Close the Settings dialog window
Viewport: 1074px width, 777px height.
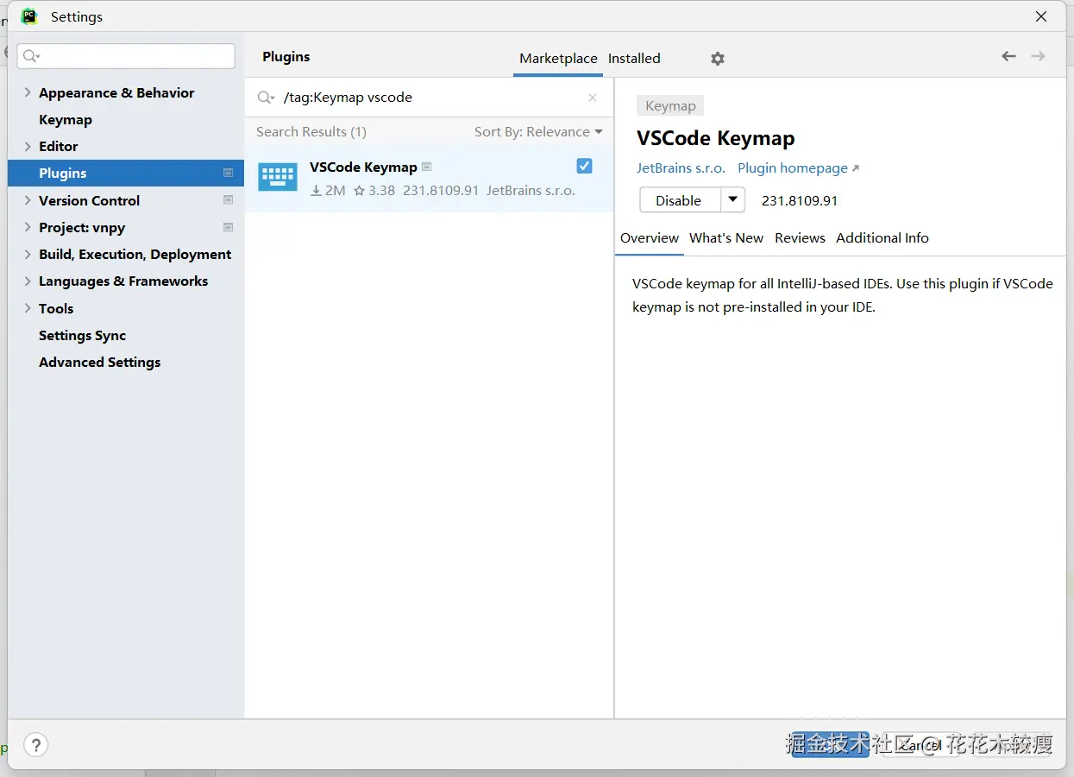pos(1041,16)
